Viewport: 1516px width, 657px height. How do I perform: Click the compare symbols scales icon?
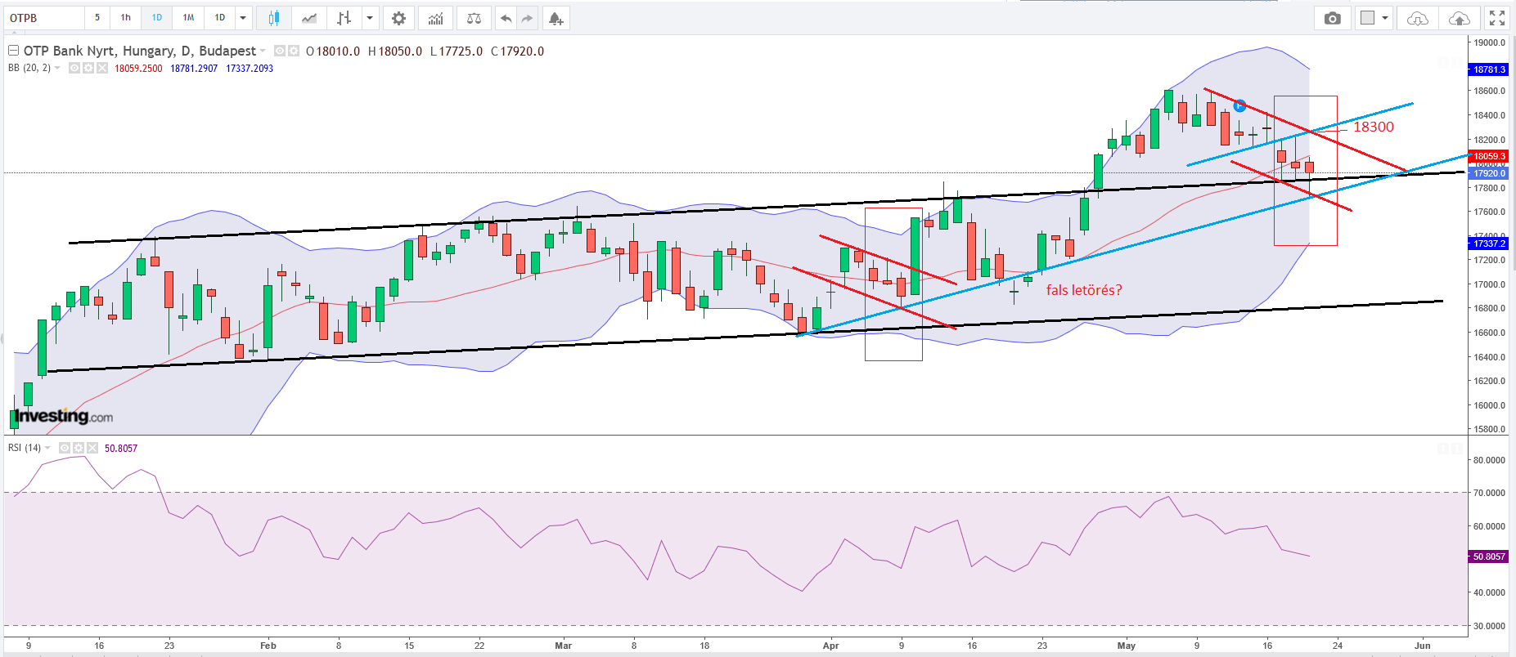click(x=474, y=18)
